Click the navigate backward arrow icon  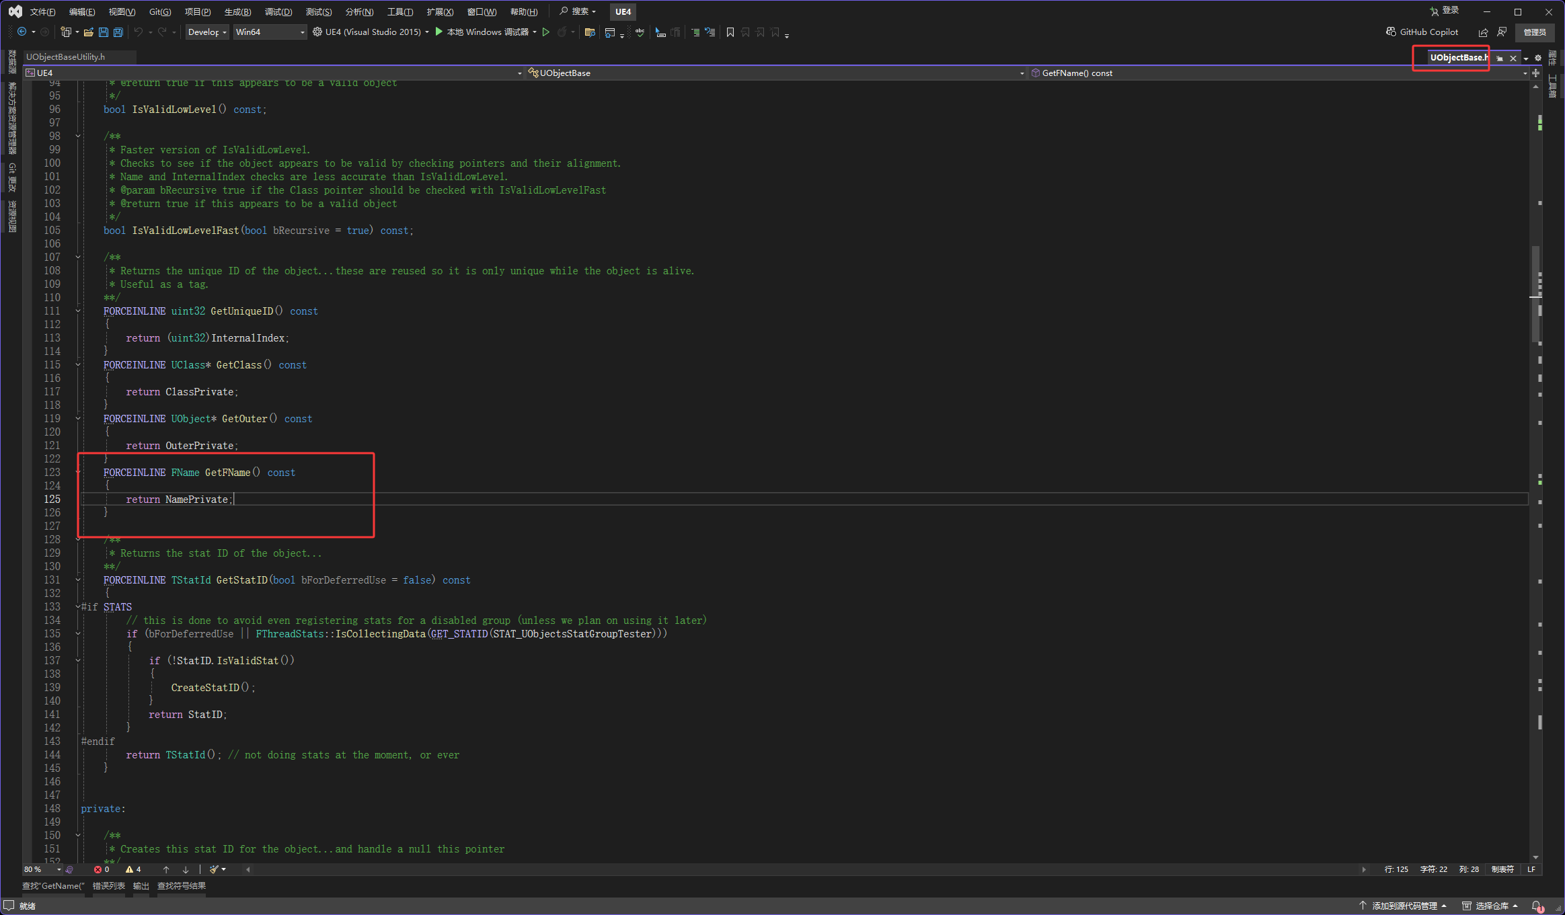[22, 32]
